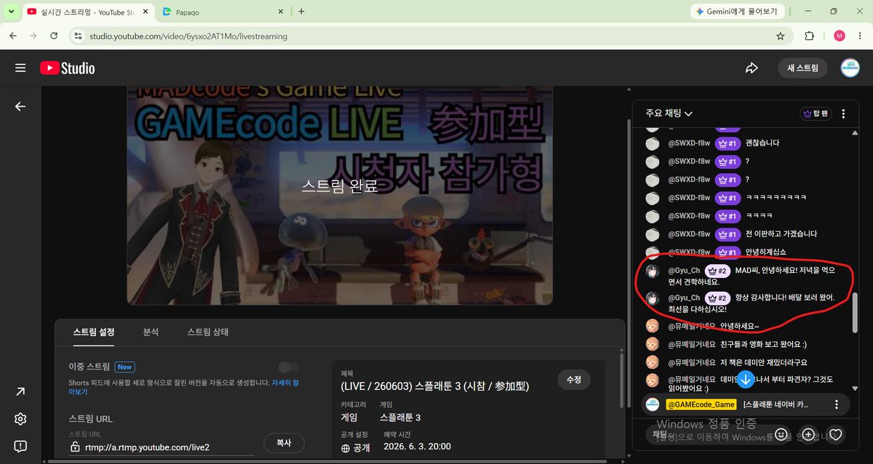Viewport: 873px width, 464px height.
Task: Click the stream title (LIVE / 260603) 스플래툰 3
Action: point(435,386)
